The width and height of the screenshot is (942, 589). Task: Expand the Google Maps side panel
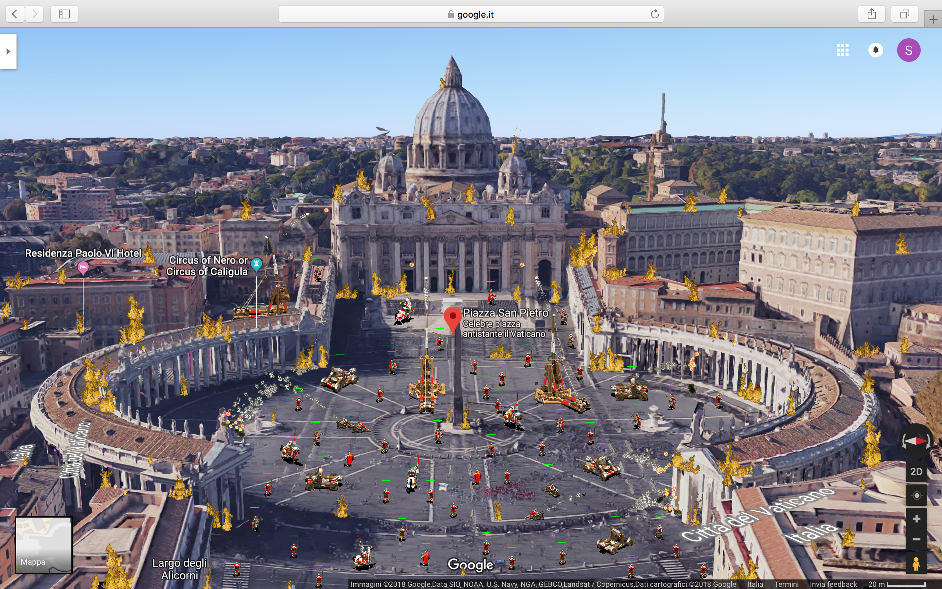pos(8,52)
